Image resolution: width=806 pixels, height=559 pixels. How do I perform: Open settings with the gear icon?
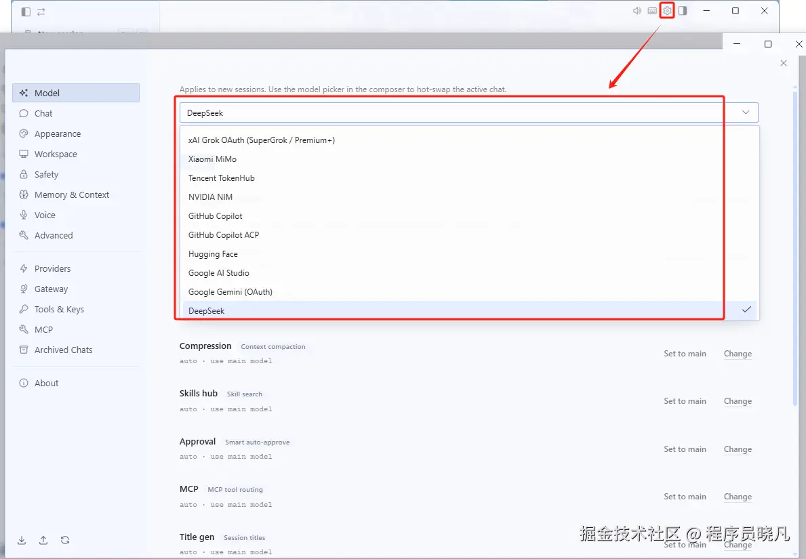coord(667,11)
